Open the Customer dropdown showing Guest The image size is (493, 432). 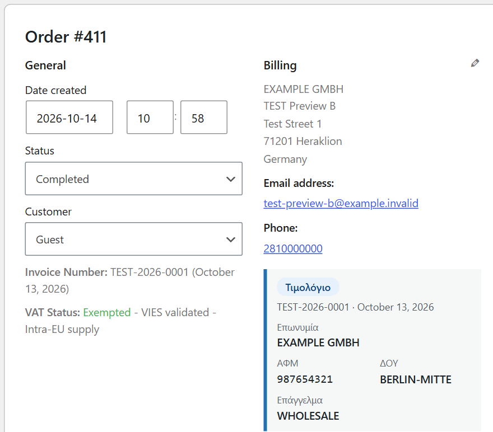[134, 240]
